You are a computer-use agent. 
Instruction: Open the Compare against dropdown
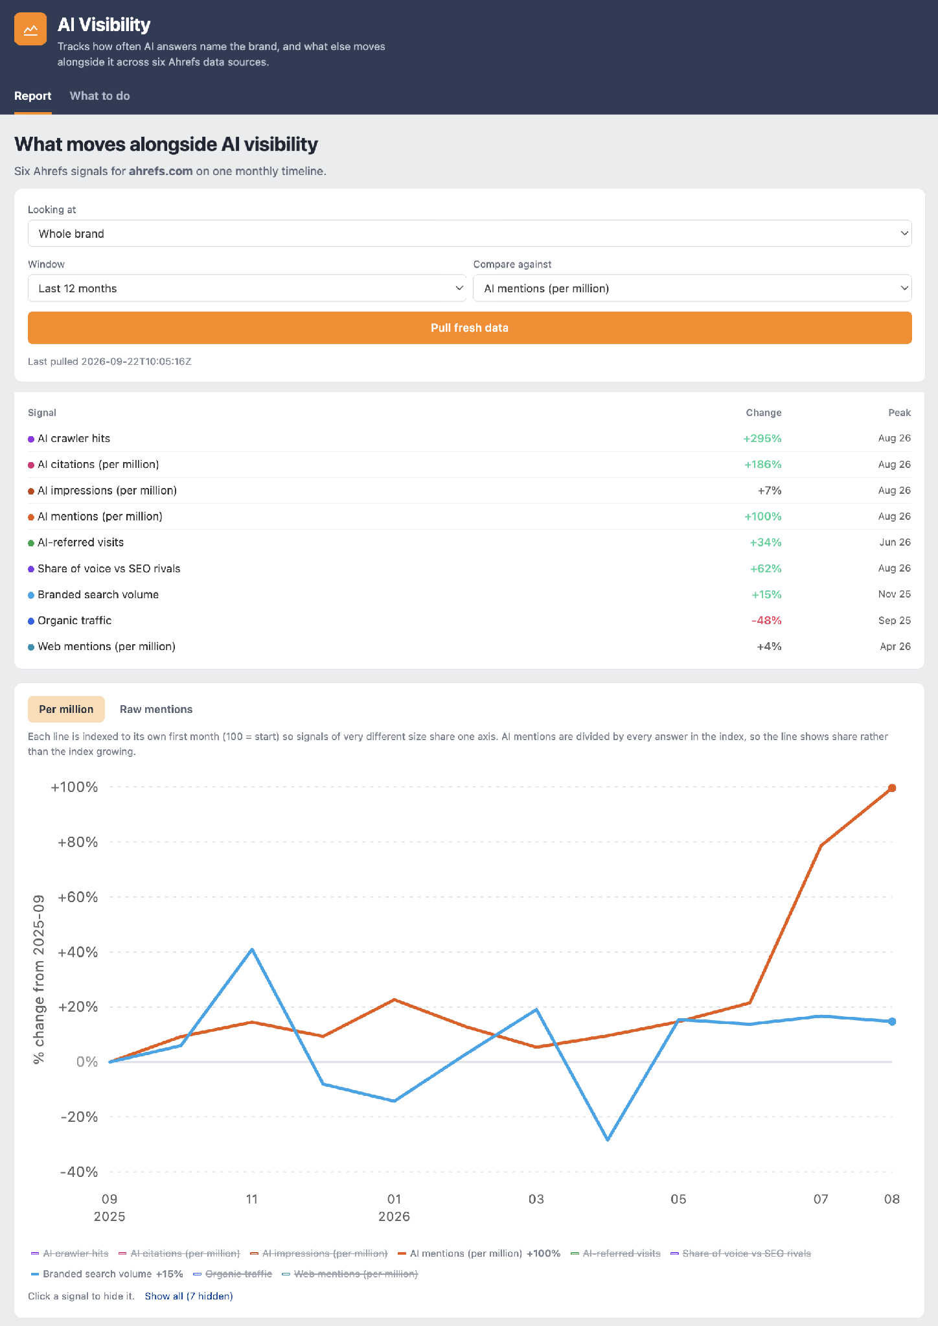(692, 288)
